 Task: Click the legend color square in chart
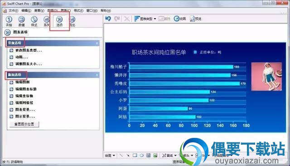pyautogui.click(x=195, y=52)
